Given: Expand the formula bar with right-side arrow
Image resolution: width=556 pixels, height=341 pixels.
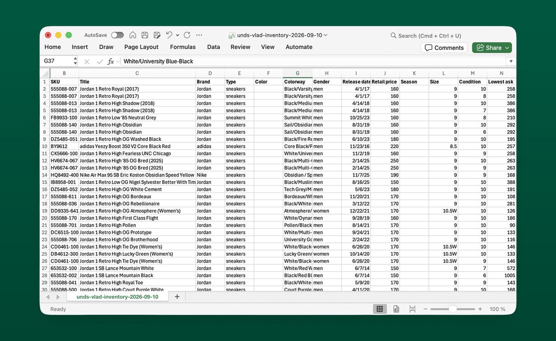Looking at the screenshot, I should pos(511,61).
